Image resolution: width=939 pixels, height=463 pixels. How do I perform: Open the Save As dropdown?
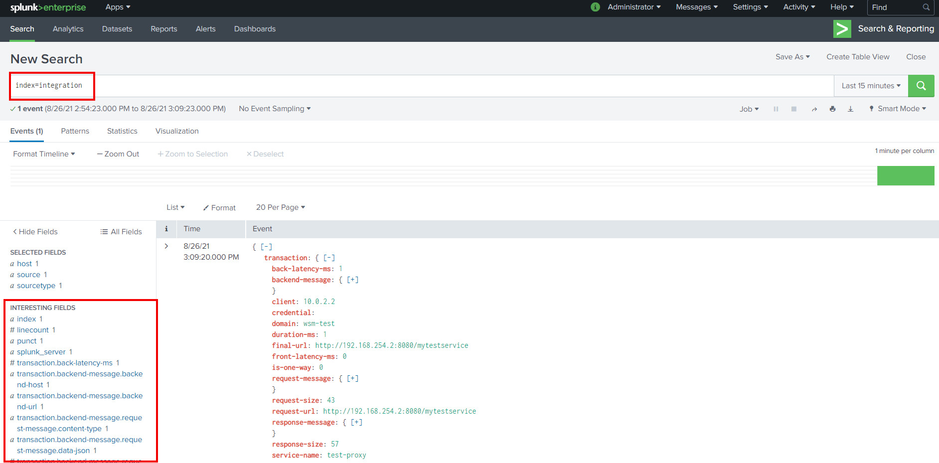792,57
